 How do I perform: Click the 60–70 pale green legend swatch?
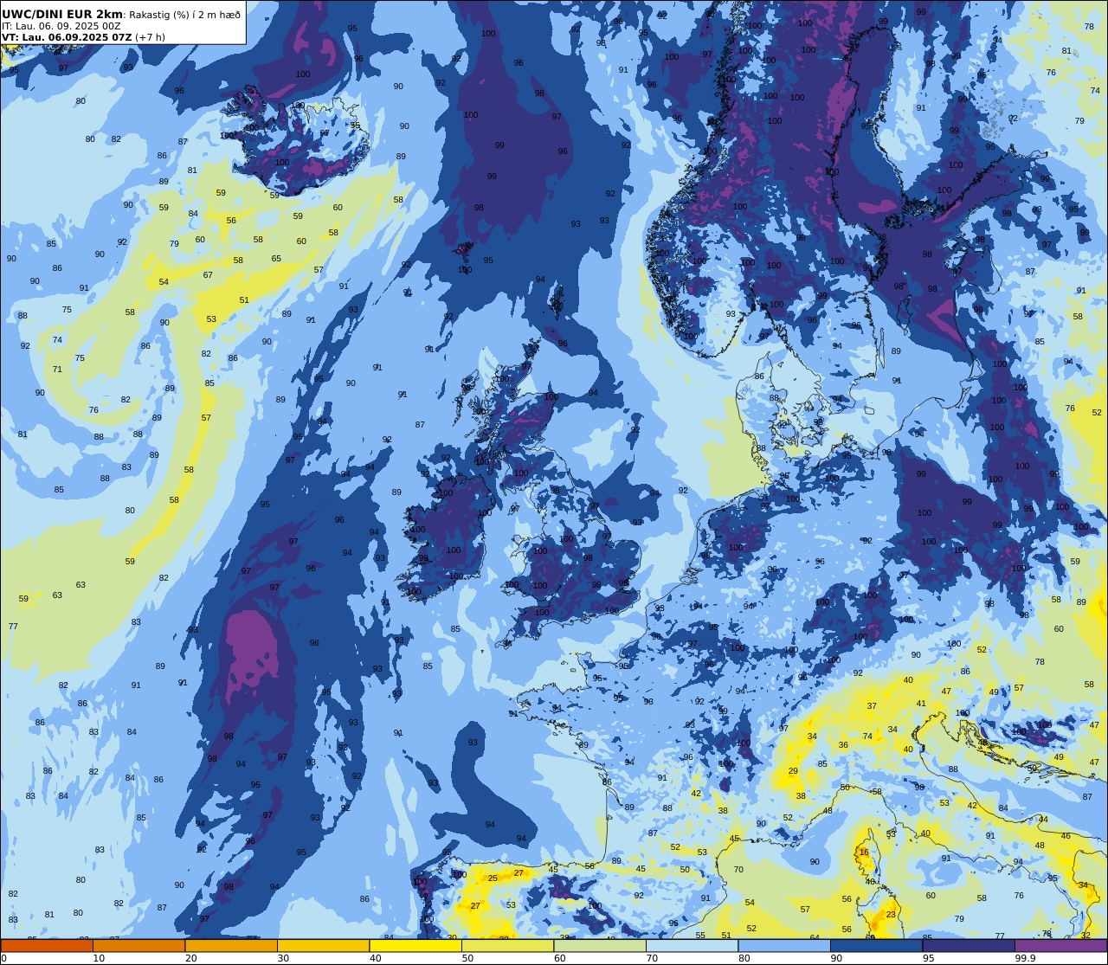tap(600, 946)
